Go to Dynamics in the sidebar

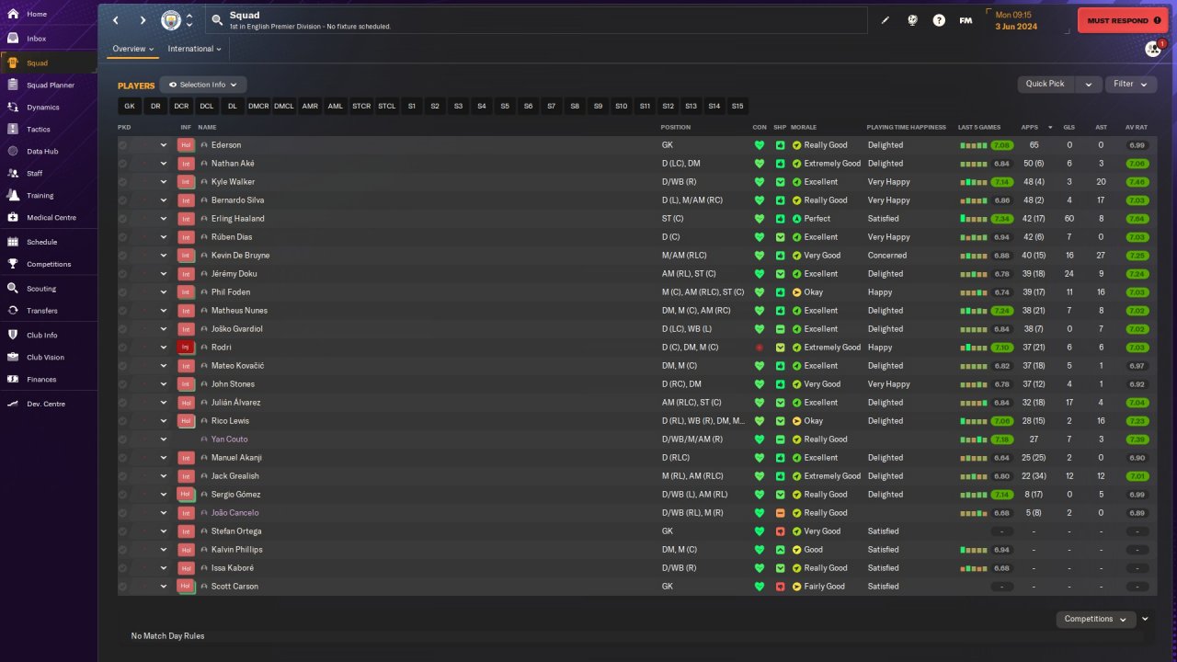coord(42,108)
